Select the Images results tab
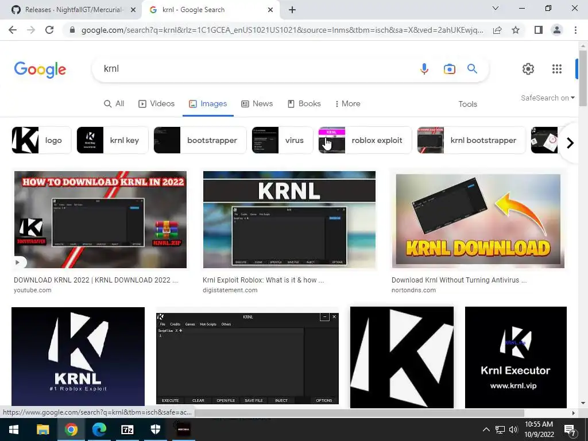 208,104
